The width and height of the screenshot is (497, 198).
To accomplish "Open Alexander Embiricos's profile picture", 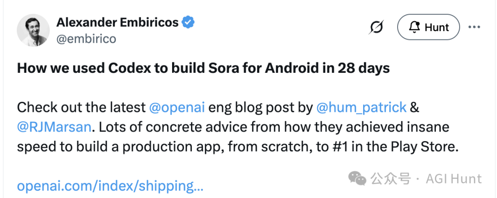I will 33,30.
